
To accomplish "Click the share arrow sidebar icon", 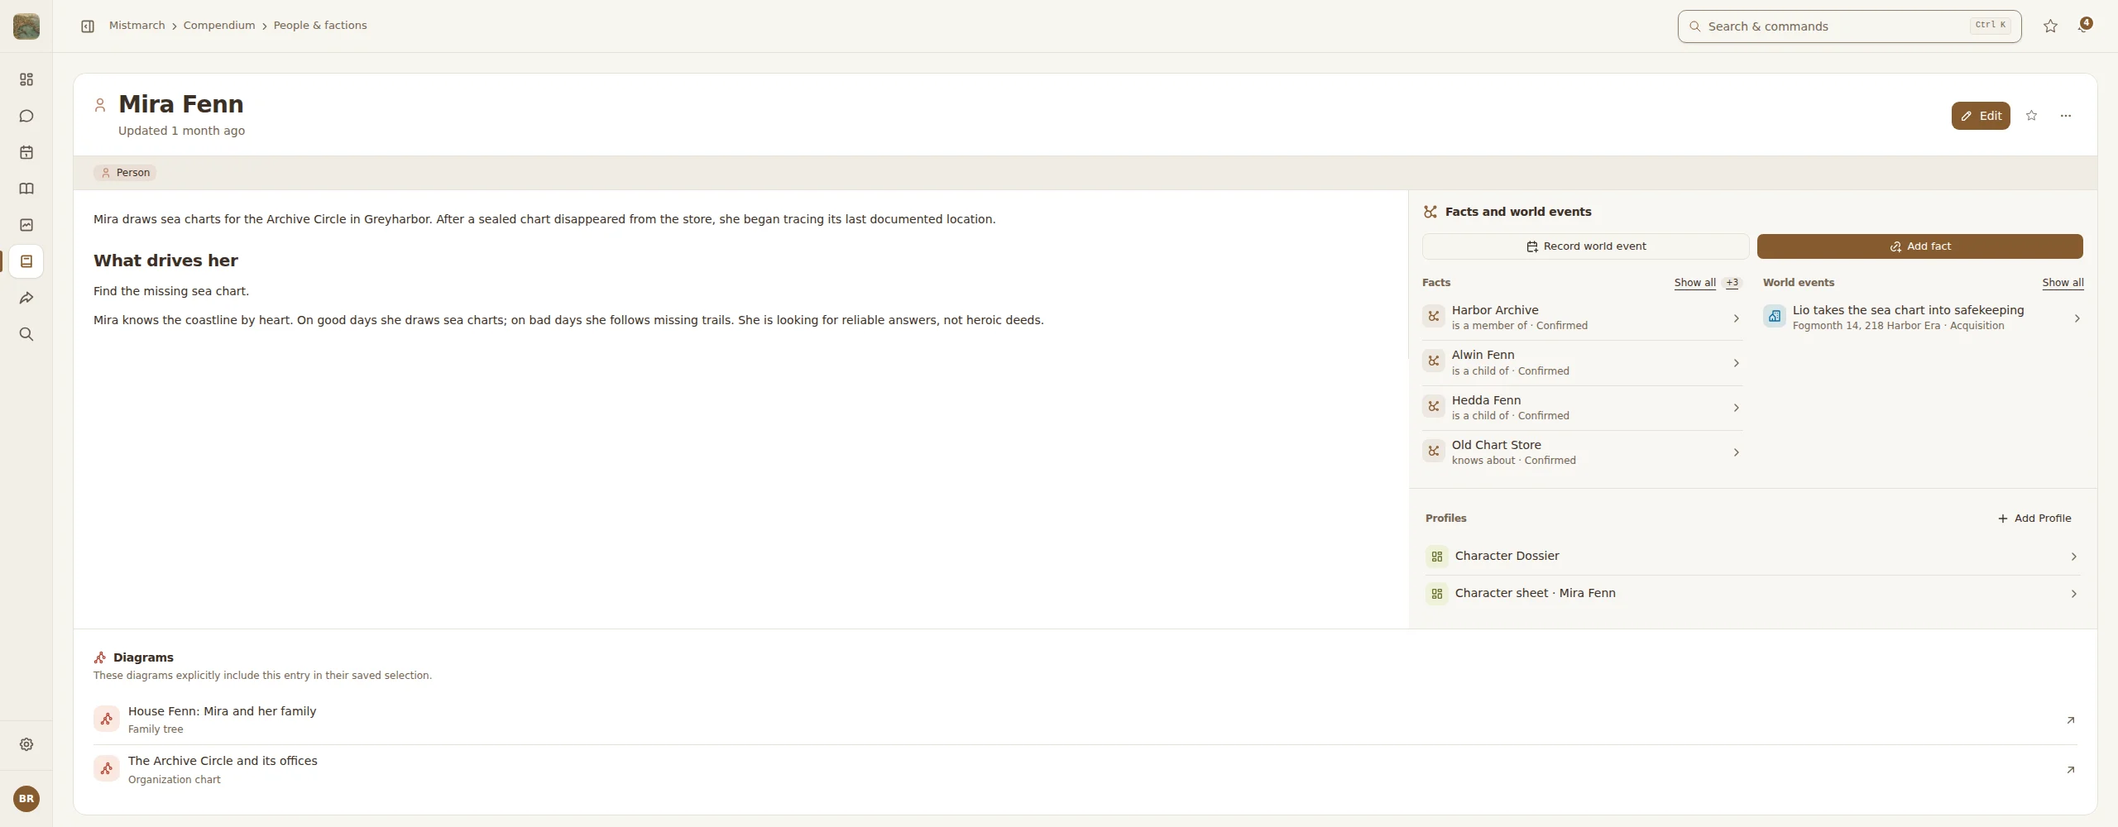I will coord(26,298).
